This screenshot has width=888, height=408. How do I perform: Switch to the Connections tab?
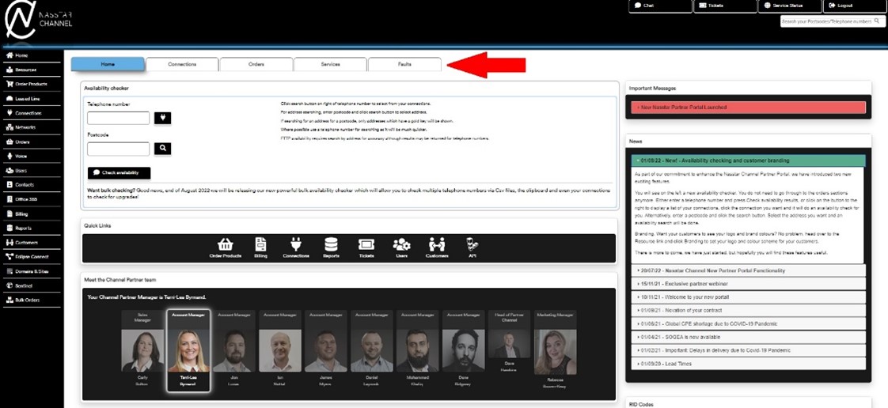182,65
